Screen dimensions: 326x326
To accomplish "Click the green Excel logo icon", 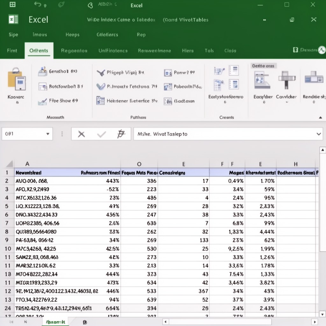I will 13,19.
